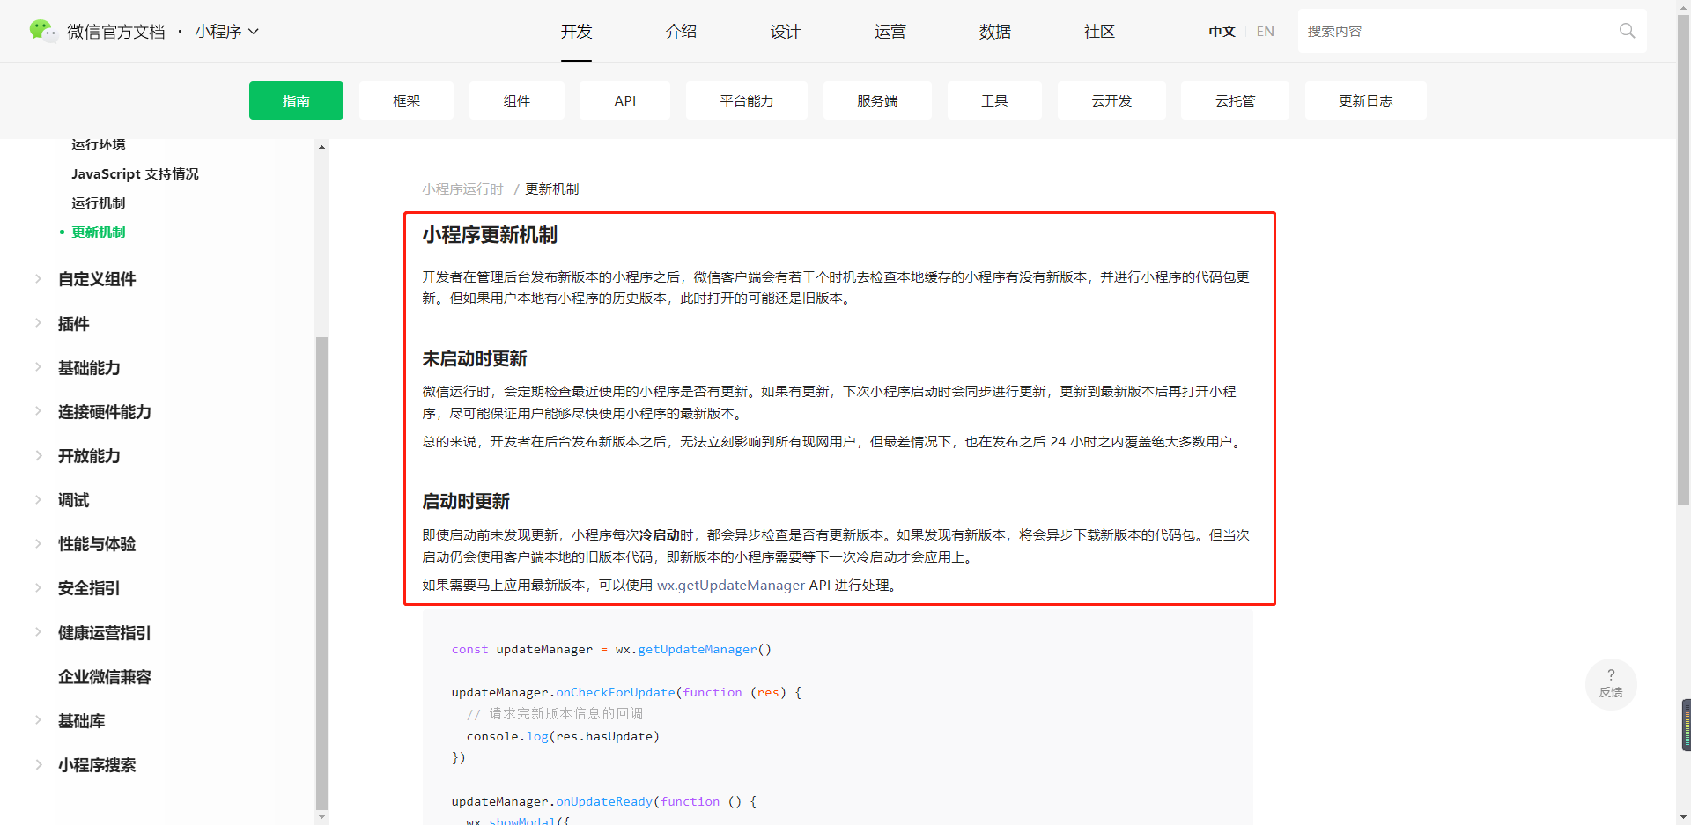
Task: Select the 更新日志 tab
Action: 1366,100
